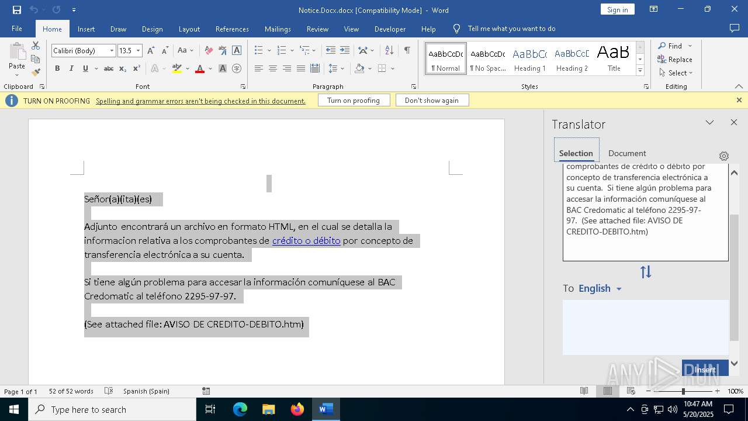Screen dimensions: 748x421
Task: Apply superscript formatting
Action: (136, 68)
